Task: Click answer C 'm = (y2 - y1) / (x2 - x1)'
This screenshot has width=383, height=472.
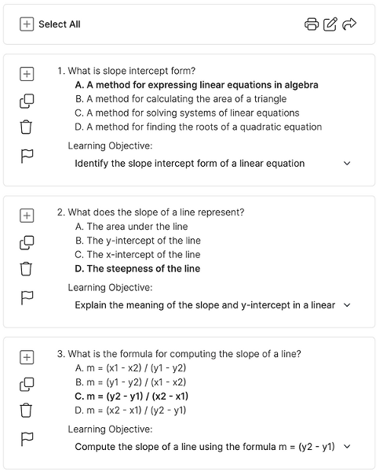Action: (x=132, y=396)
